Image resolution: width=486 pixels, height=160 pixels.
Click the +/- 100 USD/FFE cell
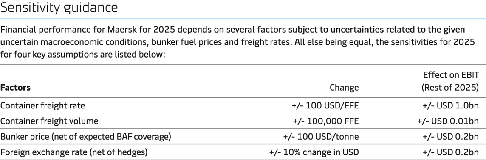click(x=325, y=106)
